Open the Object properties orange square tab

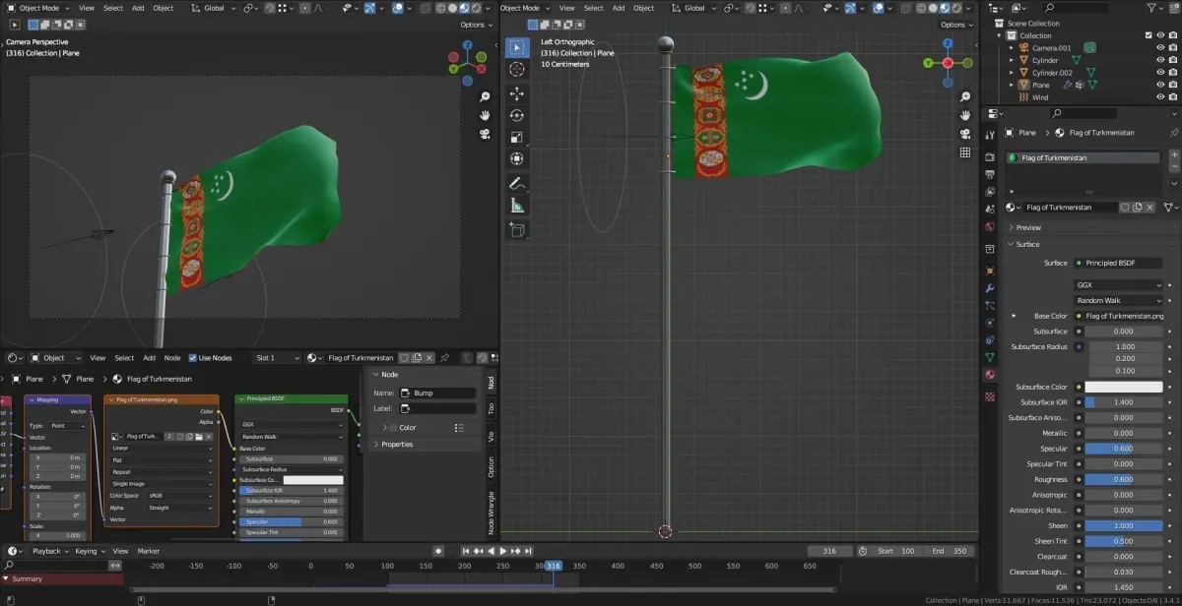tap(990, 269)
